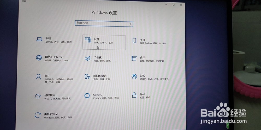Click text Windows 更新、恢复、备份

(58, 118)
